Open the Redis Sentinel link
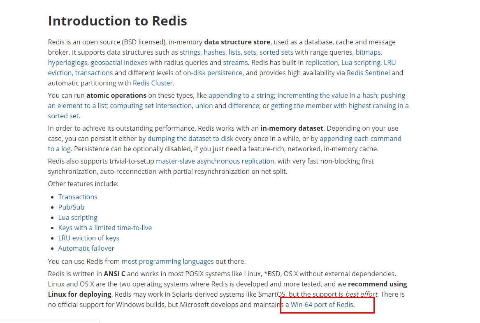 click(x=368, y=73)
